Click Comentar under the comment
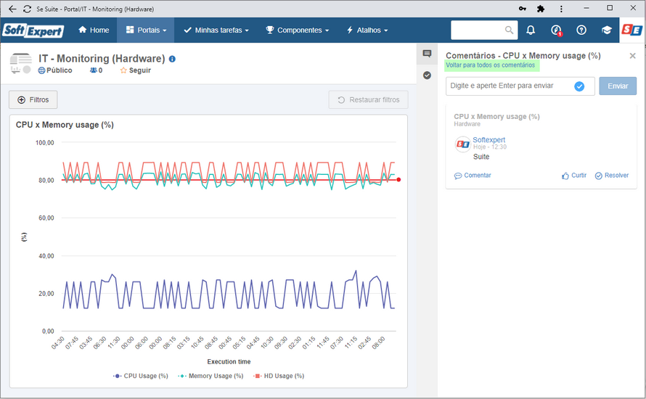 pyautogui.click(x=473, y=176)
